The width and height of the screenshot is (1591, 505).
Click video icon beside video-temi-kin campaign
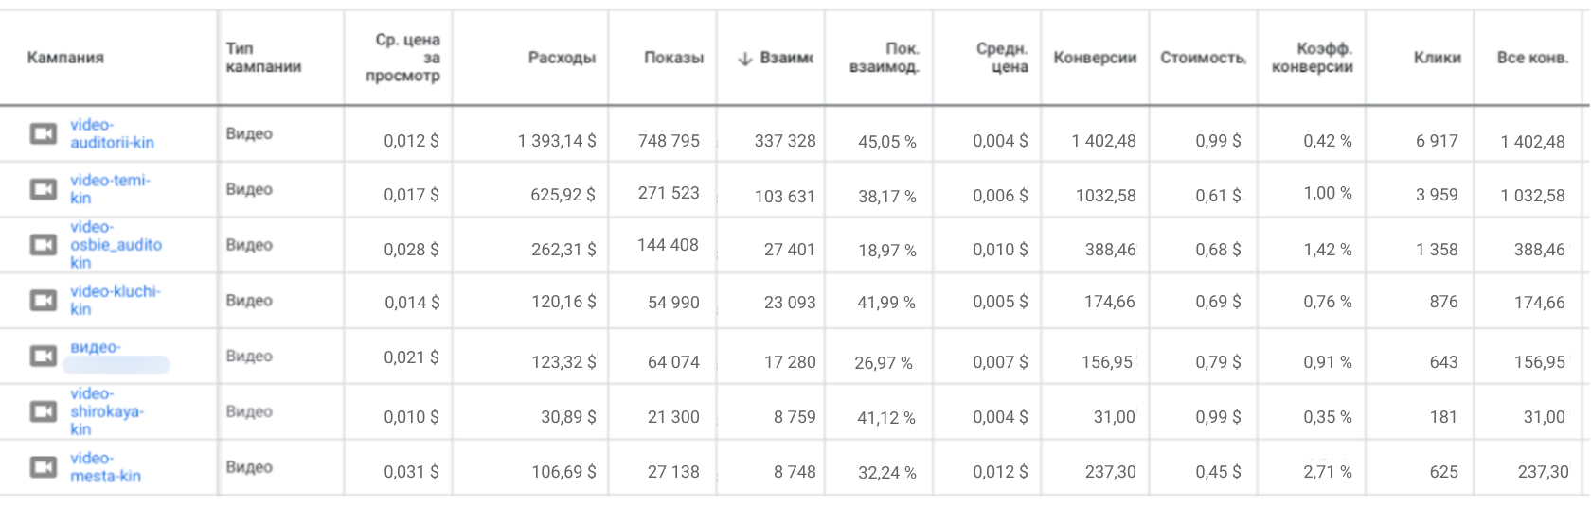(43, 189)
